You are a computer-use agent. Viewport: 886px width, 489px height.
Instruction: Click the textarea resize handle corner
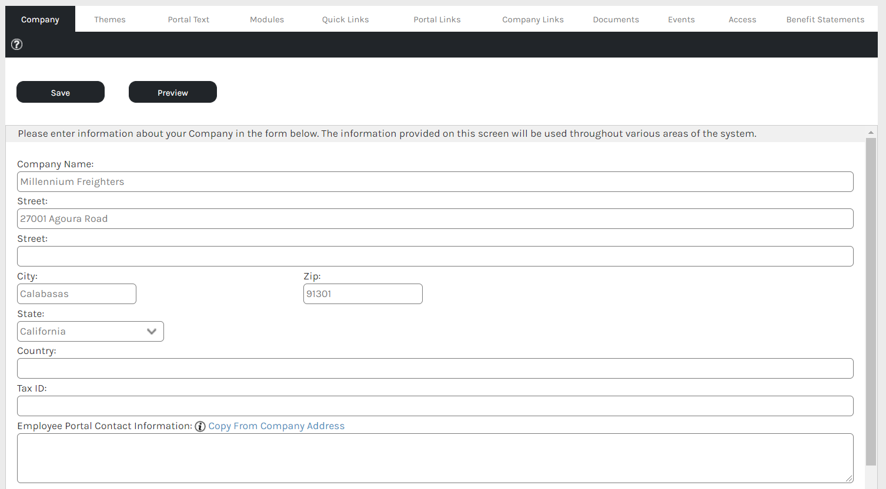click(x=849, y=479)
